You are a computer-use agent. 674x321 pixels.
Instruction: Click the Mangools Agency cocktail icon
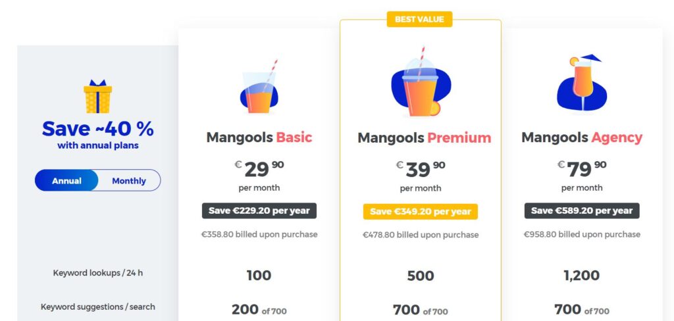(581, 84)
